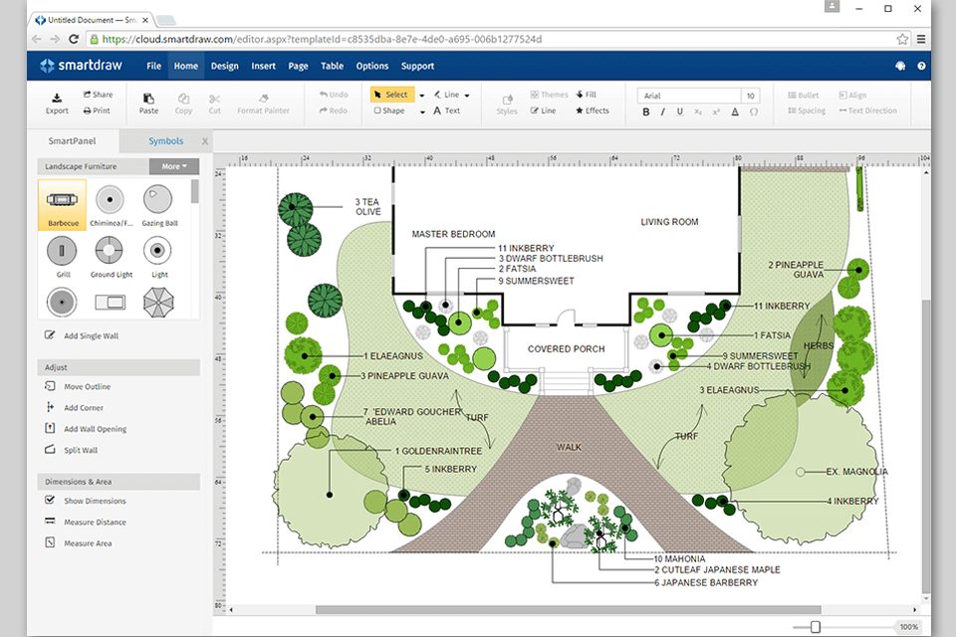Screen dimensions: 956x637
Task: Toggle the Shape tool checkbox
Action: (378, 110)
